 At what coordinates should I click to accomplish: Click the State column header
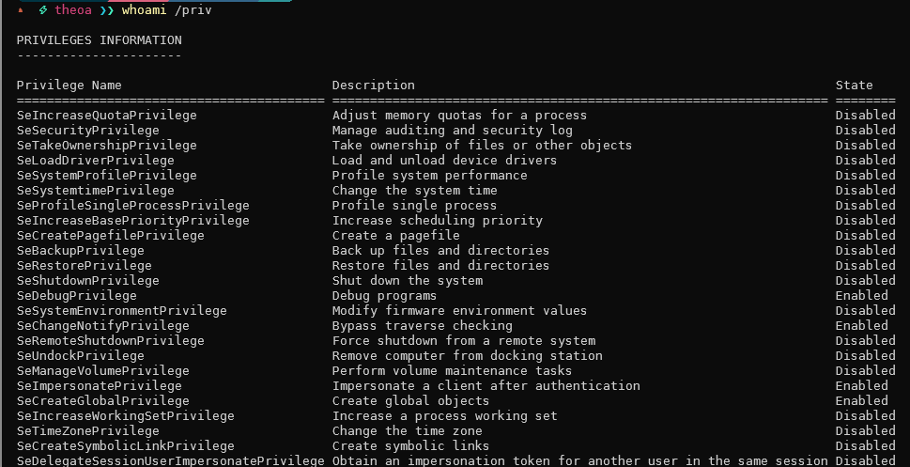(854, 86)
